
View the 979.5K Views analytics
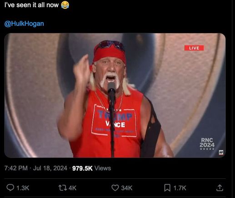coord(91,168)
